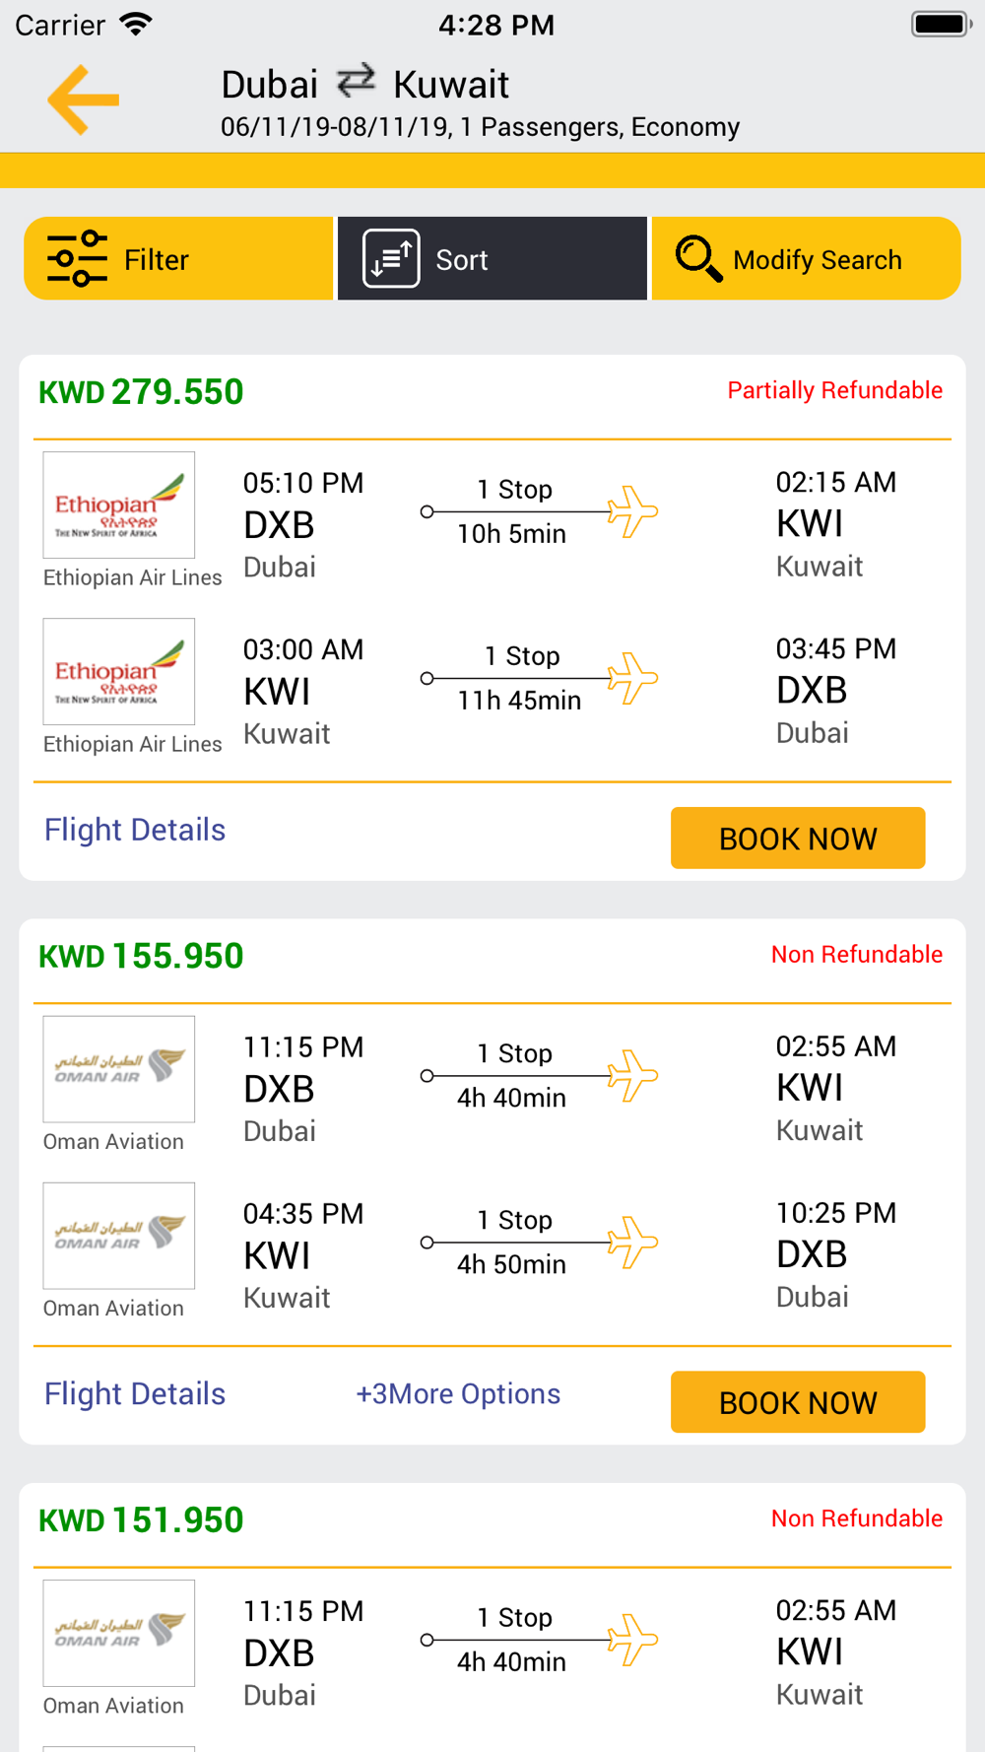Open Flight Details for KWD 155.950 fare
Image resolution: width=985 pixels, height=1752 pixels.
(135, 1393)
